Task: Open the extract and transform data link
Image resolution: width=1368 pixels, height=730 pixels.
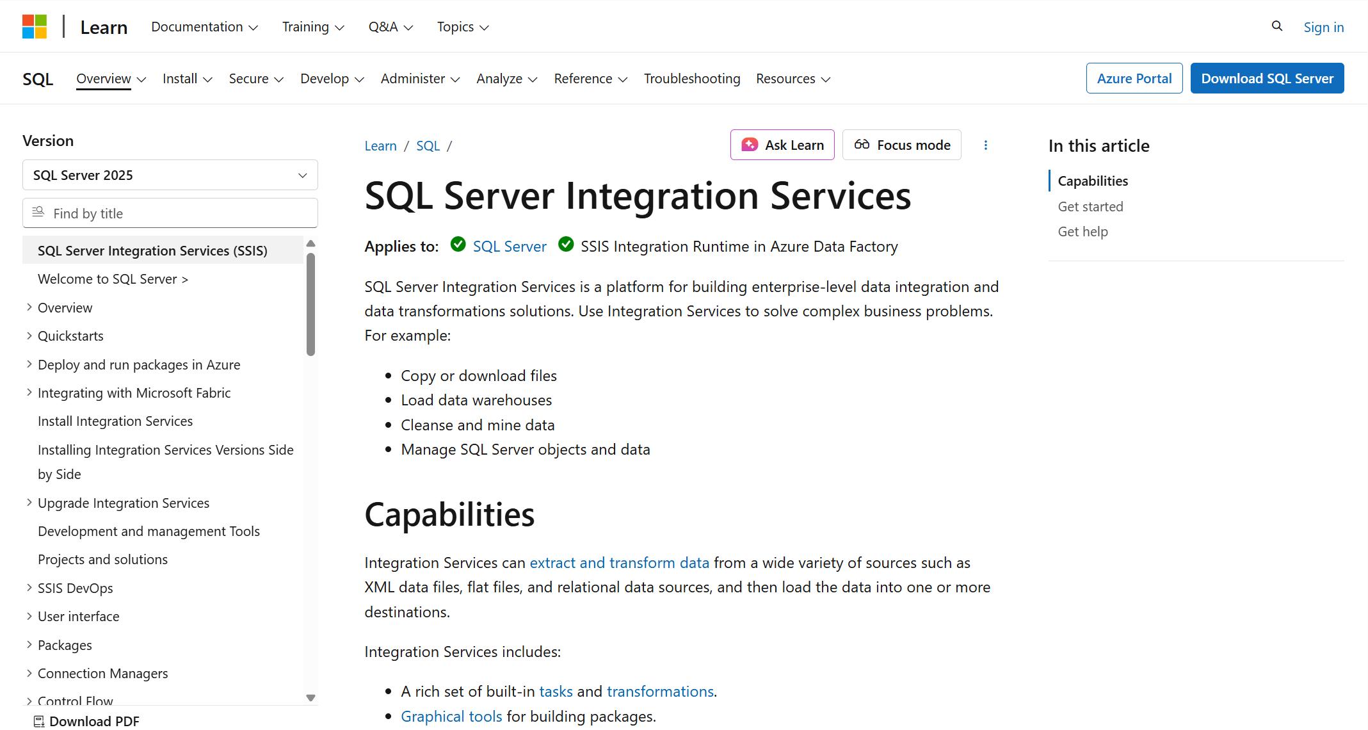Action: tap(619, 562)
